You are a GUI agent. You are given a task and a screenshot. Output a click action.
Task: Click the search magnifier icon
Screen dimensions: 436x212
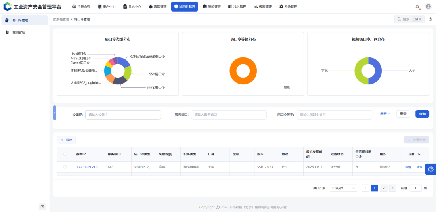[399, 19]
